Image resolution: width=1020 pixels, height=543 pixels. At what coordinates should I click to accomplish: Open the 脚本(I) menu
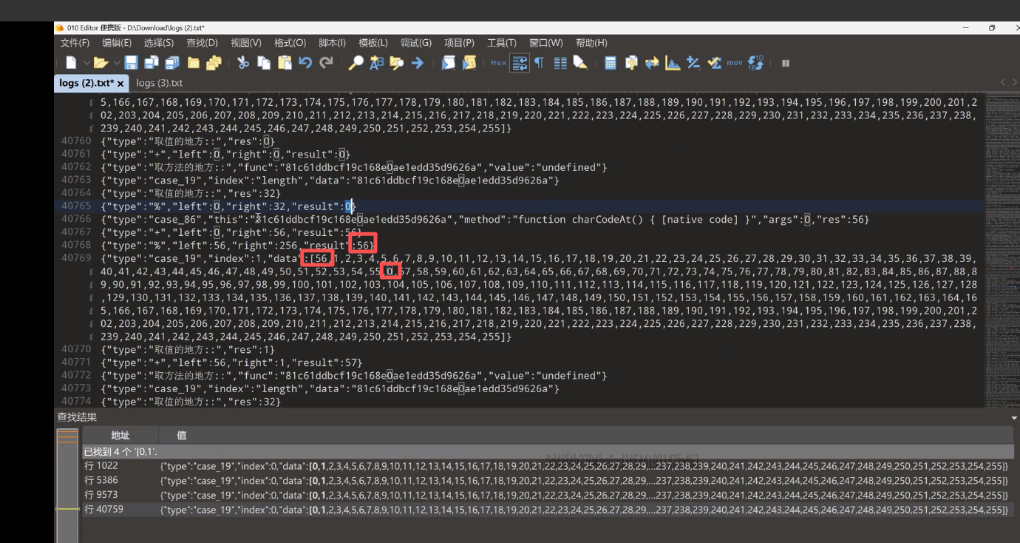point(332,43)
